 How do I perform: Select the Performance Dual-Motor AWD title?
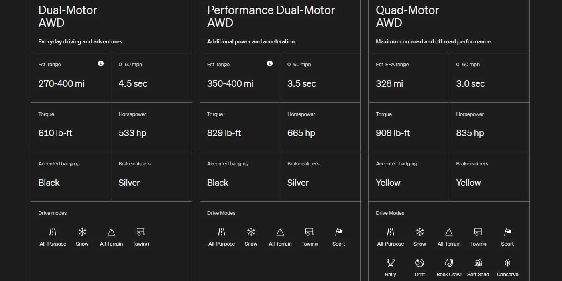pyautogui.click(x=271, y=16)
